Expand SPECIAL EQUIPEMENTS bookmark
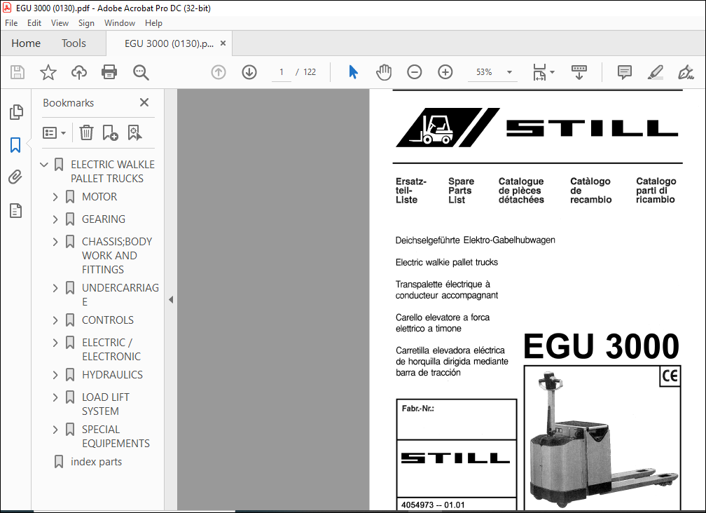Viewport: 706px width, 513px height. [x=55, y=430]
